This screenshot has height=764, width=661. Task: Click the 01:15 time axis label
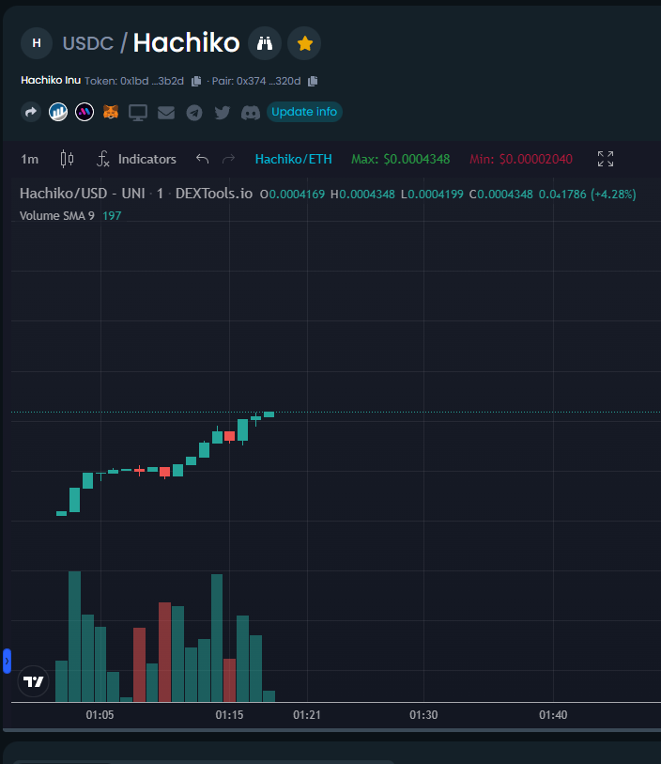click(229, 715)
